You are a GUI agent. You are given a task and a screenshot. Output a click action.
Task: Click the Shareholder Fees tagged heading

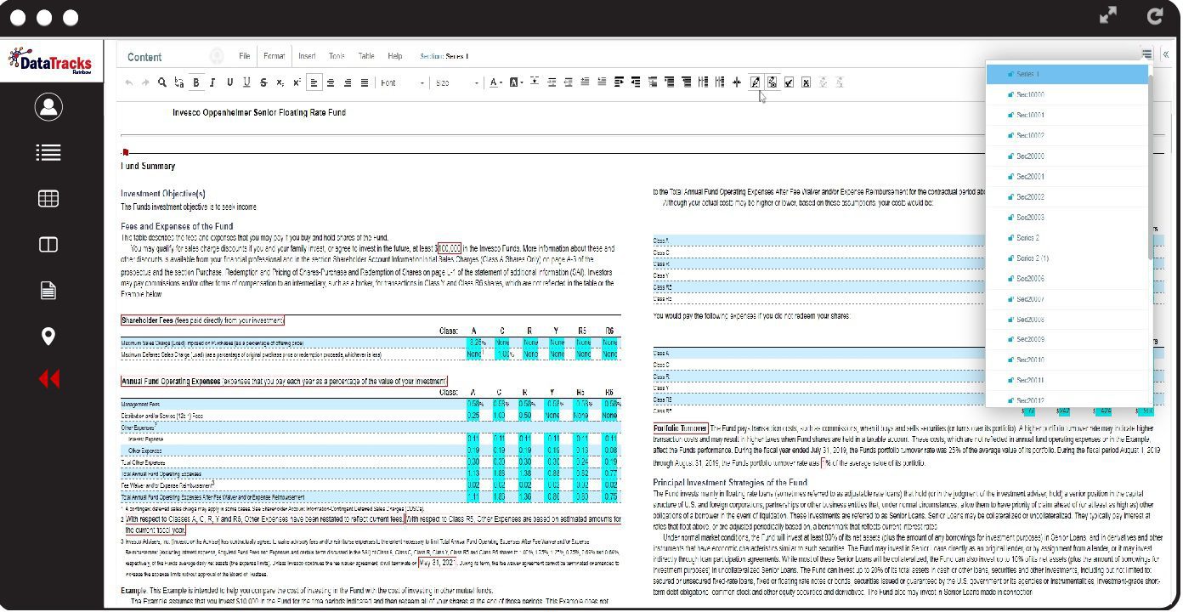tap(202, 320)
